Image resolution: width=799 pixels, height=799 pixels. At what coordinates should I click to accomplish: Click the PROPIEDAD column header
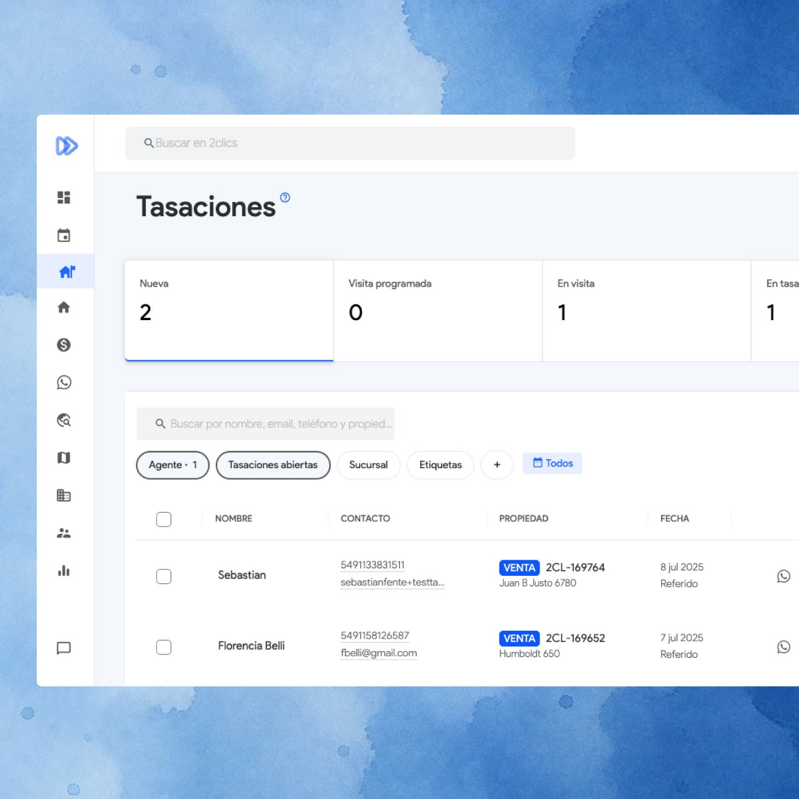point(524,519)
